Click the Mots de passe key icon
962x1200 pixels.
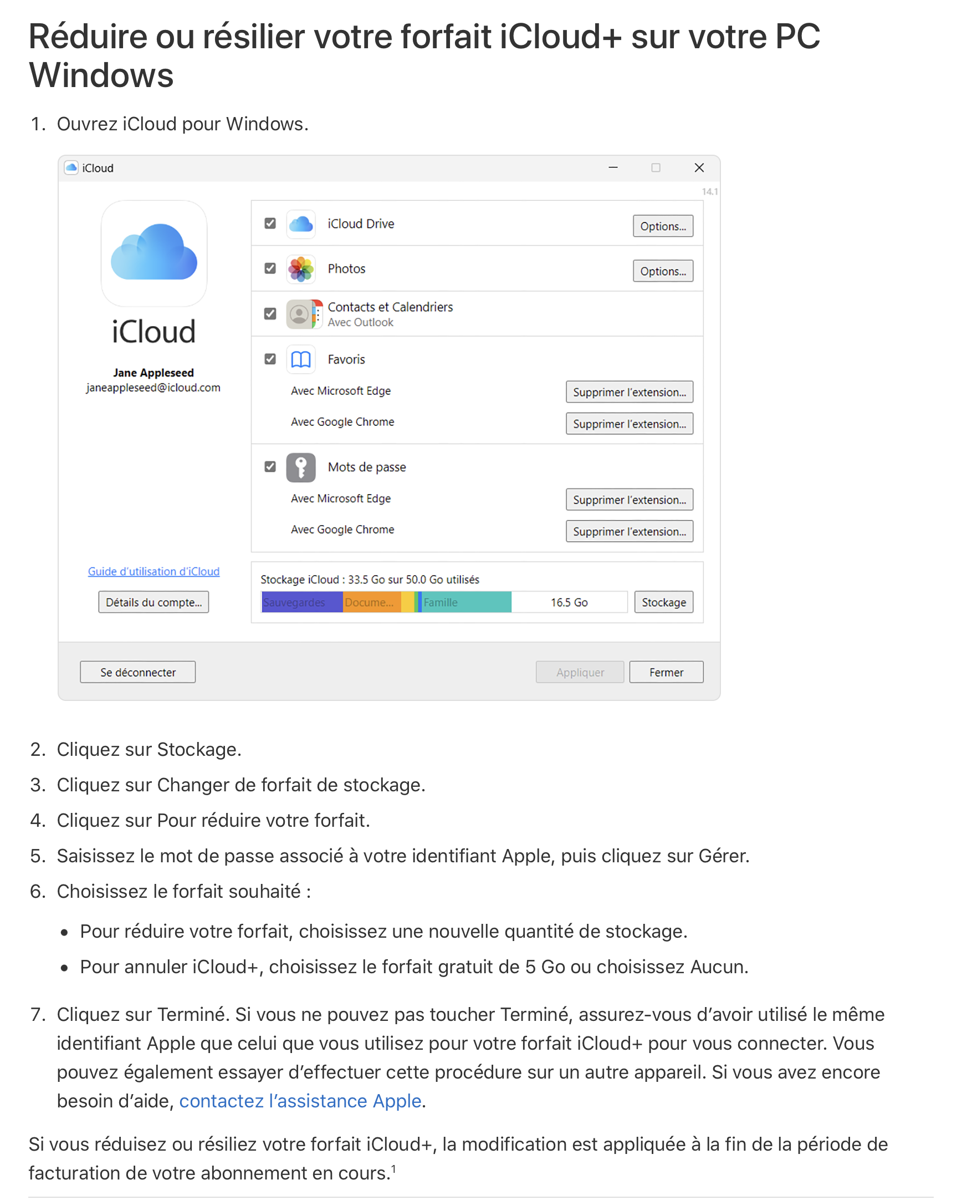tap(301, 467)
